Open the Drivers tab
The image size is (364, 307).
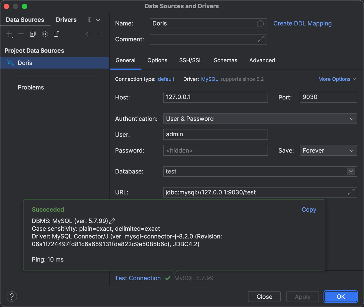pyautogui.click(x=66, y=20)
